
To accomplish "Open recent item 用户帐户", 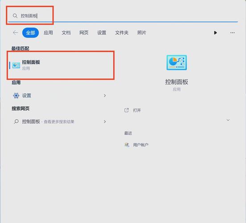I will point(140,145).
